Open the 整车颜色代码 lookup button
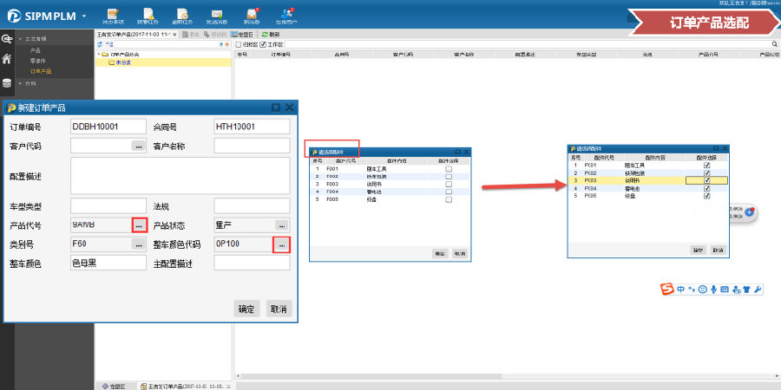 point(281,245)
